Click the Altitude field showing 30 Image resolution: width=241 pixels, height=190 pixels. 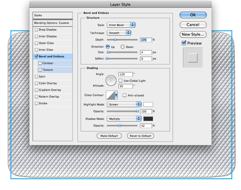coord(126,86)
